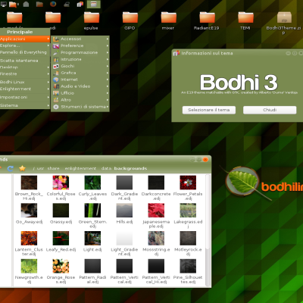The image size is (303, 303).
Task: Expand the Programmazione submenu arrow
Action: (x=108, y=52)
